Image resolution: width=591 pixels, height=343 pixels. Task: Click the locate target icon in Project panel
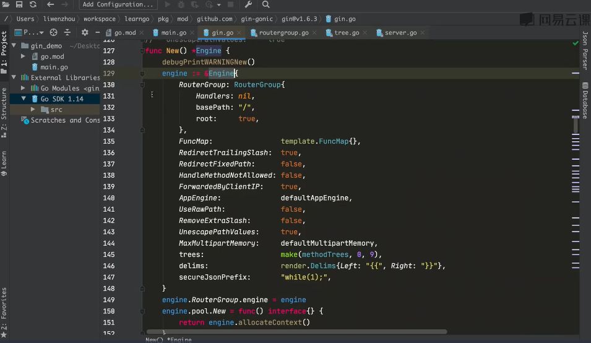click(x=53, y=32)
